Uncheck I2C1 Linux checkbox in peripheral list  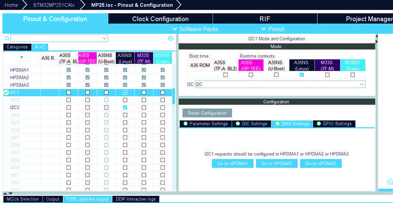point(125,92)
